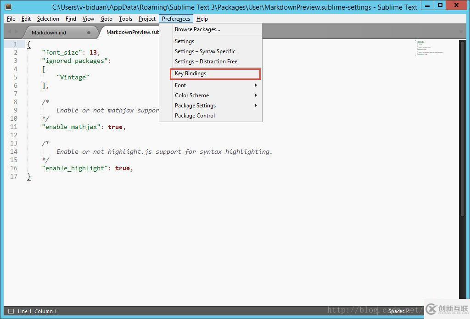The width and height of the screenshot is (470, 319).
Task: Click the mathjax comment on line 9
Action: click(x=108, y=110)
